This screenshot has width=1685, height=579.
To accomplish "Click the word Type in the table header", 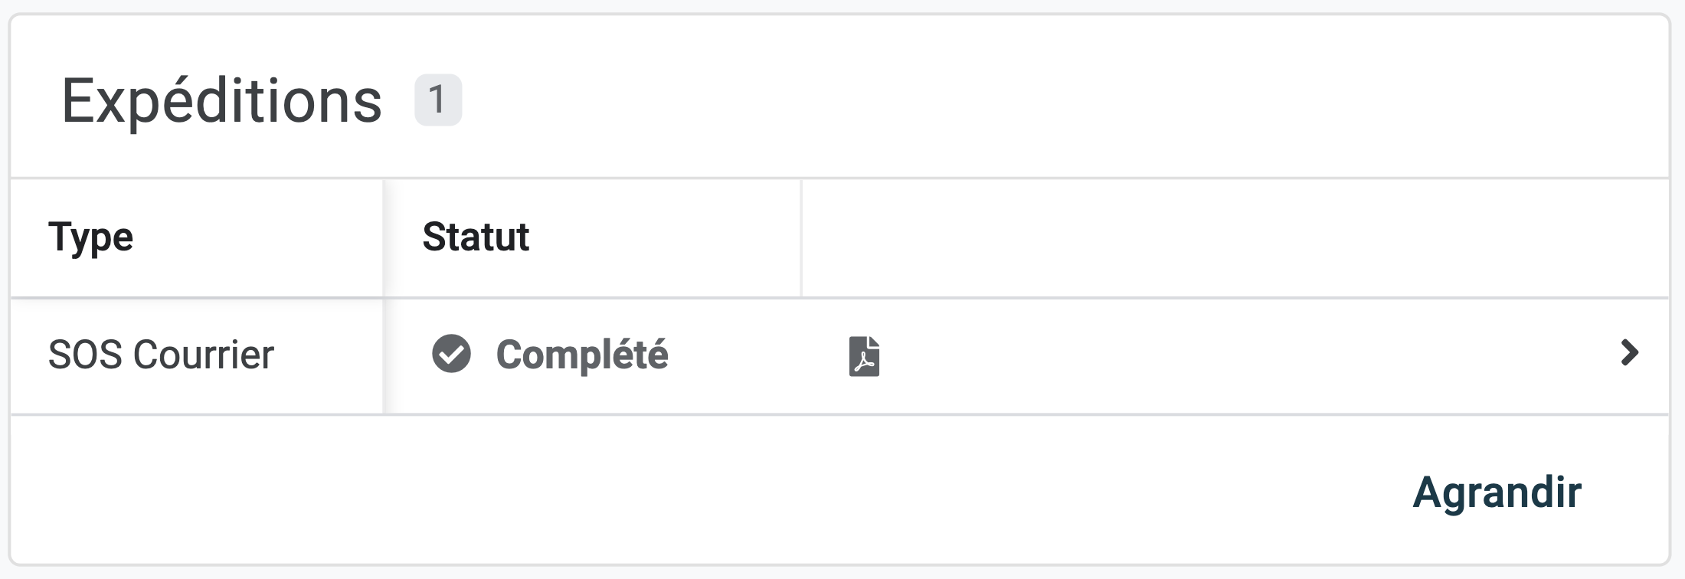I will pyautogui.click(x=91, y=237).
